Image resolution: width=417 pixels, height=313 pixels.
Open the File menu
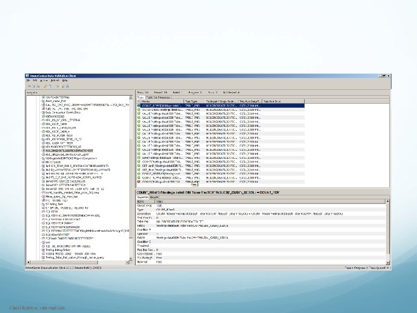coord(28,81)
